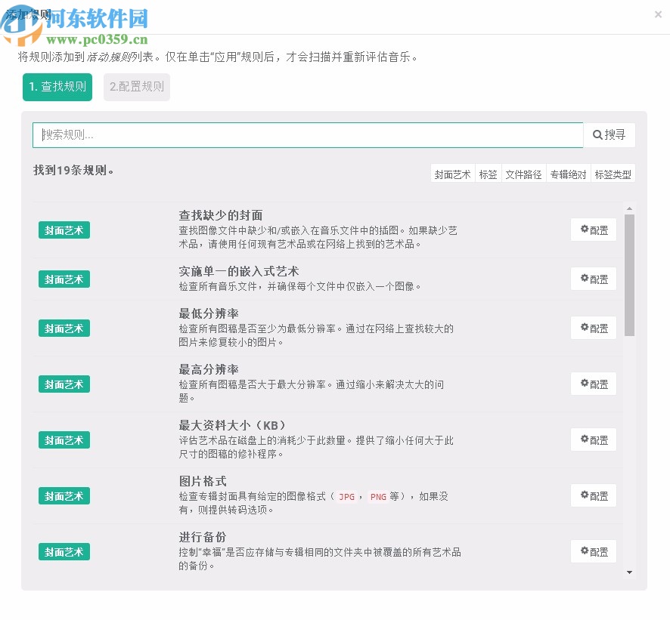This screenshot has width=670, height=620.
Task: Click 封面艺术 badge of 查找缺少的封面 row
Action: (64, 230)
